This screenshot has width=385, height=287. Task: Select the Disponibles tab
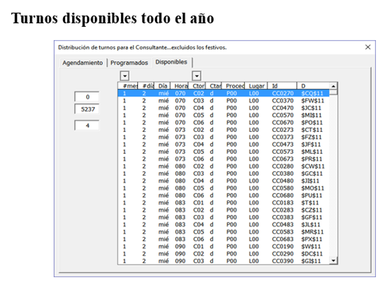pos(171,62)
